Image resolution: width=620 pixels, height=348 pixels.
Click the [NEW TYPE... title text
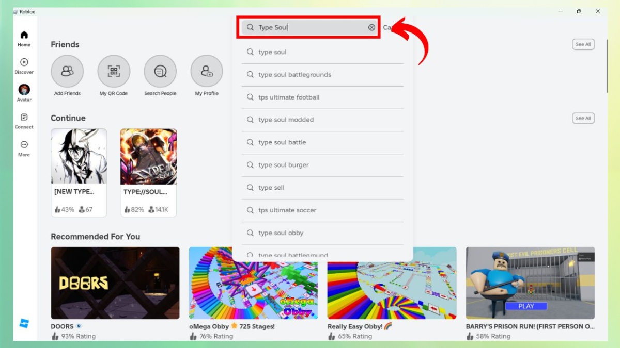pyautogui.click(x=74, y=192)
